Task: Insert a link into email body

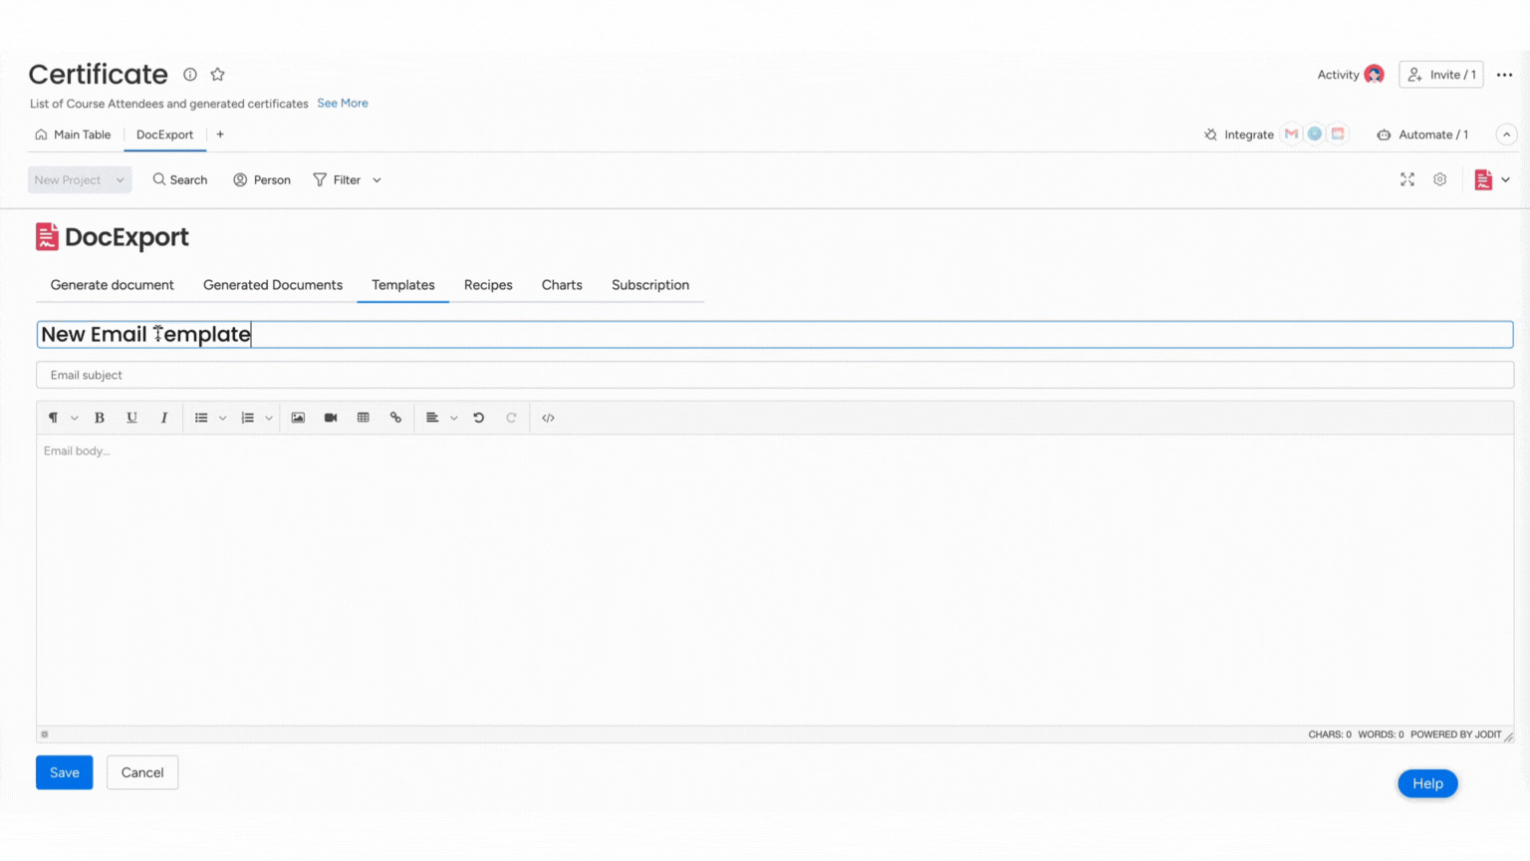Action: [x=395, y=418]
